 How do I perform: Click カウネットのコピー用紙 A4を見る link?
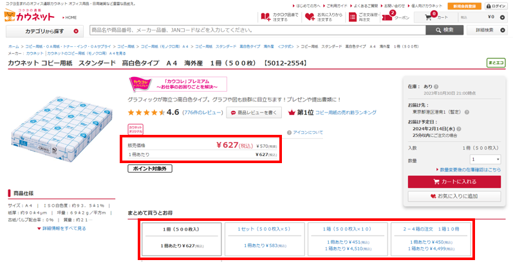(86, 53)
